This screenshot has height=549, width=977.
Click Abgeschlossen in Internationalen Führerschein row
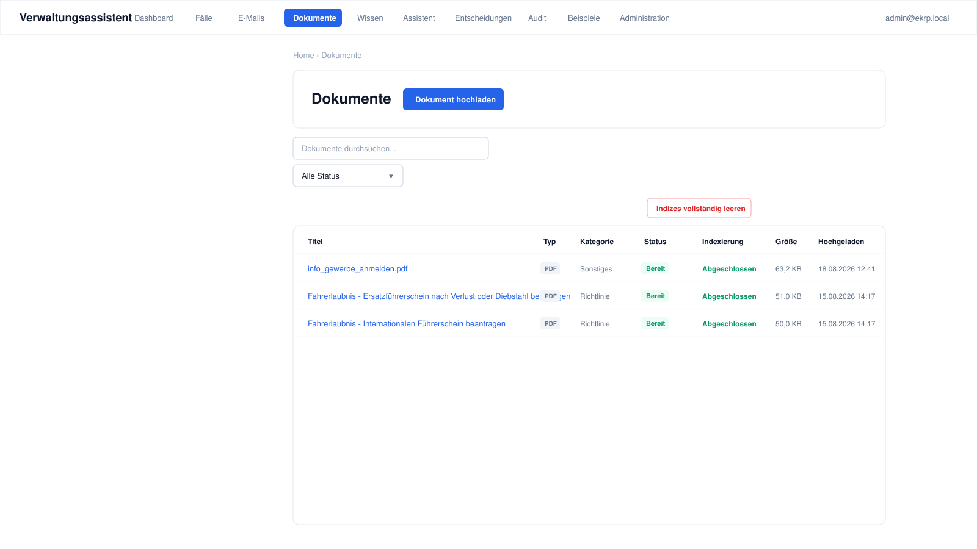click(x=729, y=324)
